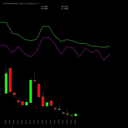Click the TATACONSUM CE Options chart title
Image resolution: width=128 pixels, height=128 pixels.
pyautogui.click(x=21, y=4)
